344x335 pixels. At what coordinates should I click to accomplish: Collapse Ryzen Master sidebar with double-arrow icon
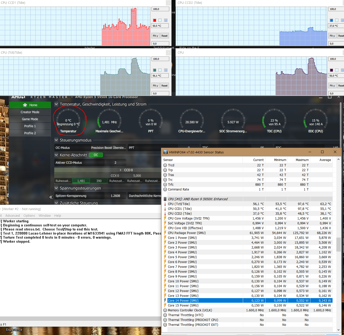pyautogui.click(x=51, y=197)
